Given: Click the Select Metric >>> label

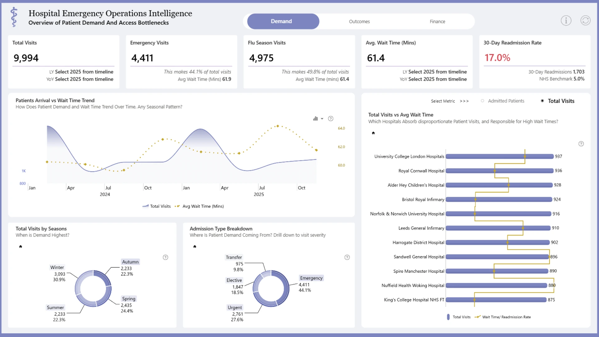Looking at the screenshot, I should click(450, 101).
